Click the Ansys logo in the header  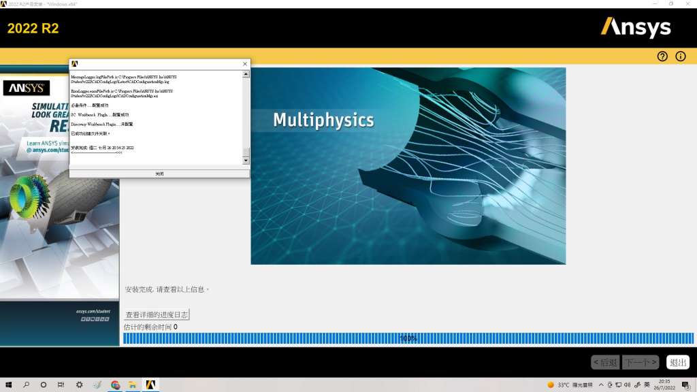pos(636,27)
